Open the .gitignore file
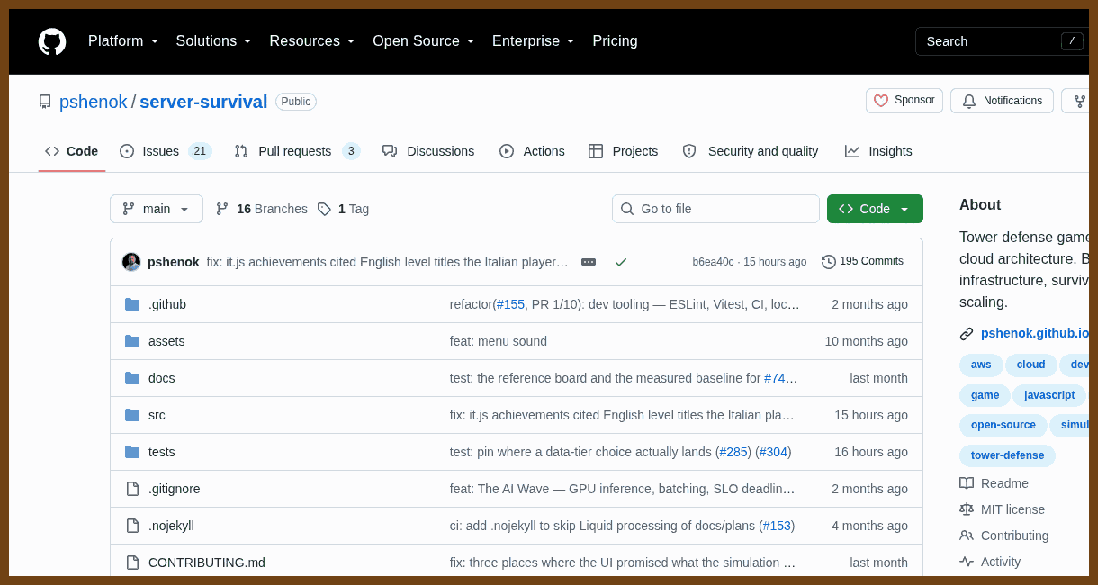1098x585 pixels. tap(175, 489)
